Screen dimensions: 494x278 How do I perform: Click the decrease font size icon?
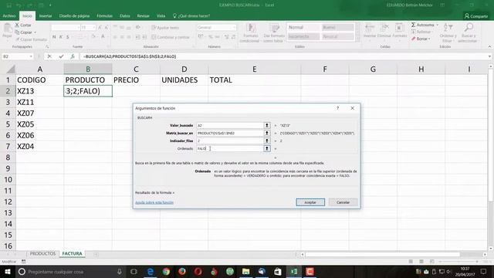107,28
